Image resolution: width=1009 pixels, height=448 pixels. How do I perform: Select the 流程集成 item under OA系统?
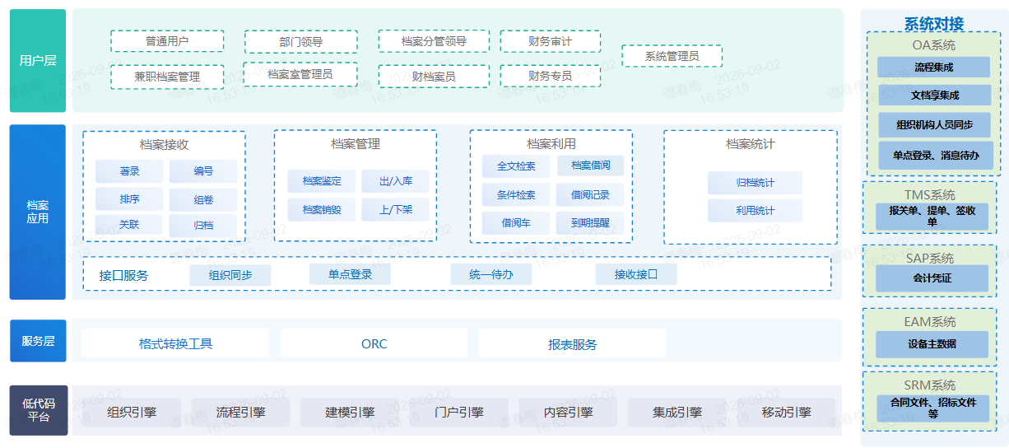click(x=933, y=68)
